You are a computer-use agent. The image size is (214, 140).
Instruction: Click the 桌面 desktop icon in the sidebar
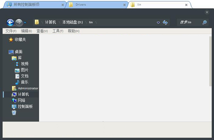[11, 52]
